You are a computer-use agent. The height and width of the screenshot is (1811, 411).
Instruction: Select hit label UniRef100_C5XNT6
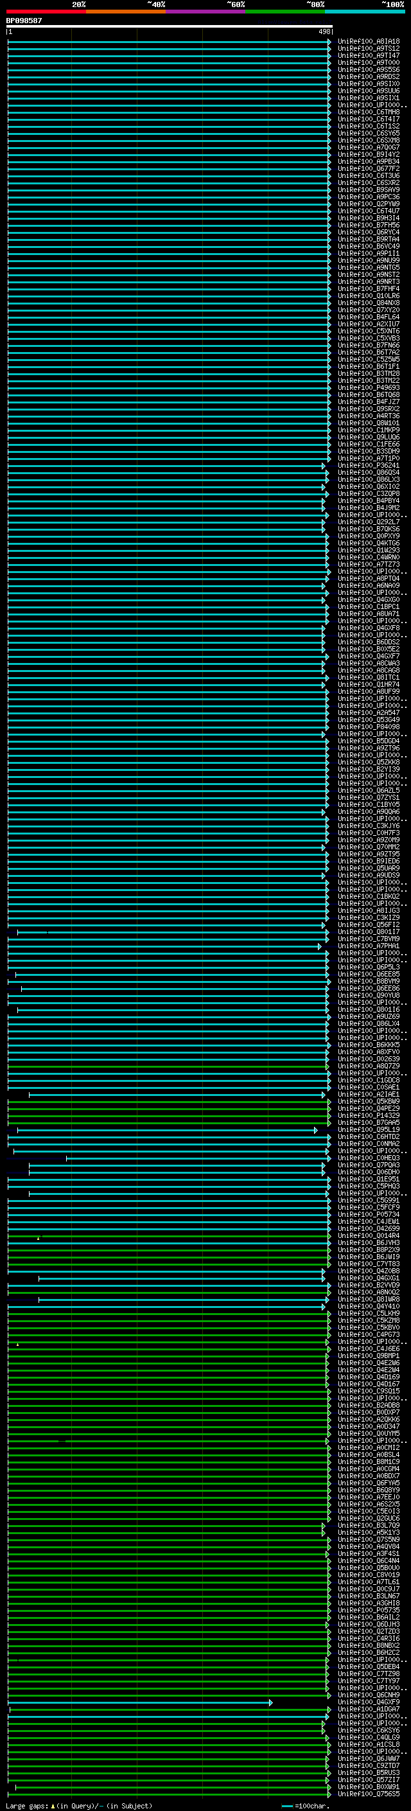point(369,331)
